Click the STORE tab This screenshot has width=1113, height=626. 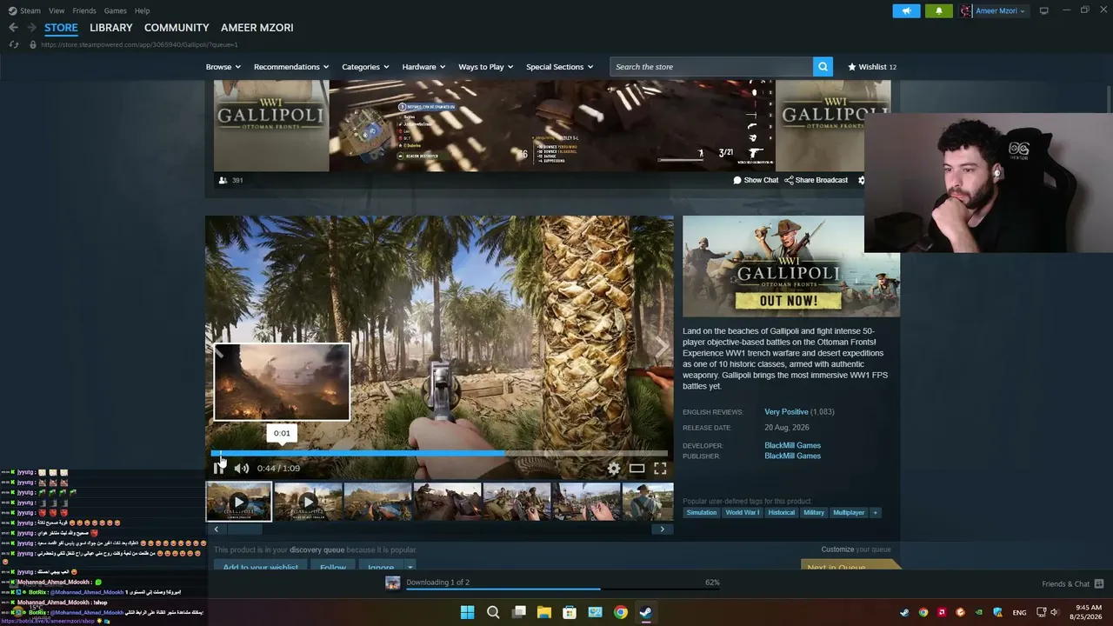(x=61, y=28)
